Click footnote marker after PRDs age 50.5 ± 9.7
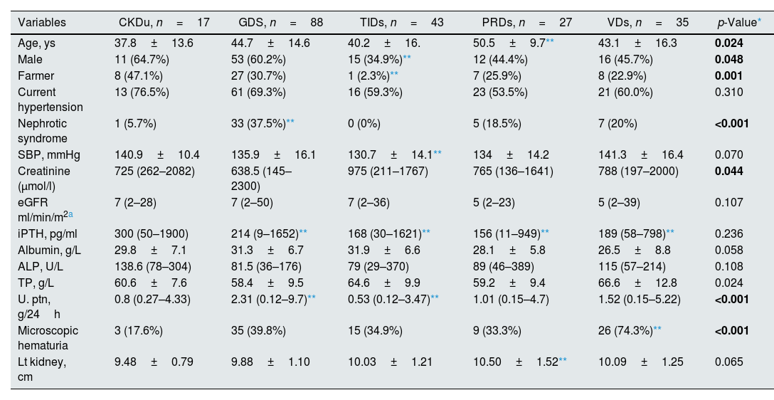The height and width of the screenshot is (400, 774). click(x=550, y=41)
